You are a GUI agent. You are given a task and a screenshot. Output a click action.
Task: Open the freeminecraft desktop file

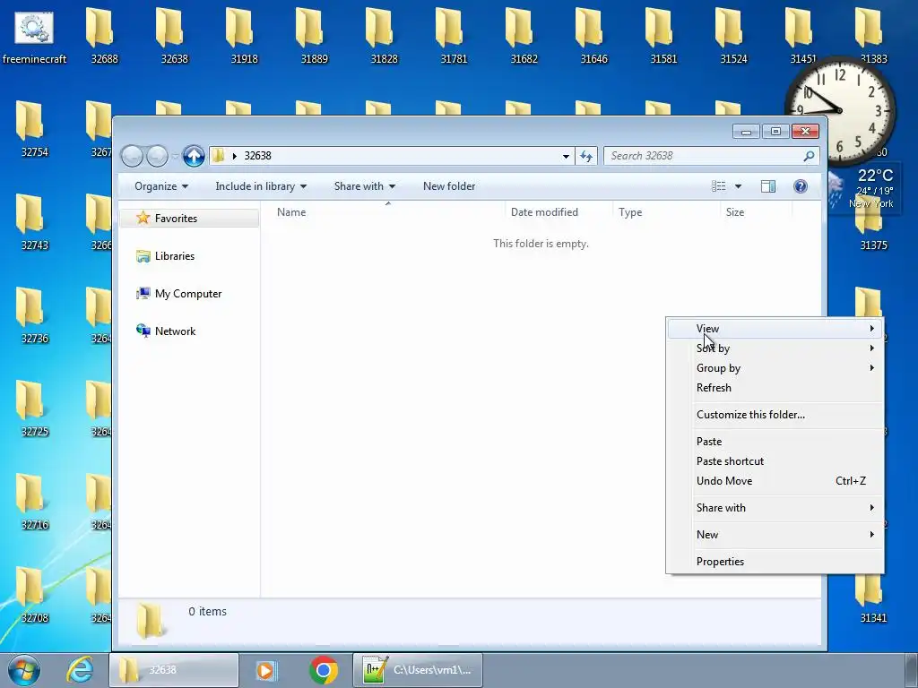click(x=34, y=36)
